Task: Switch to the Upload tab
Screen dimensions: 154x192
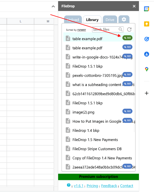Action: click(73, 19)
